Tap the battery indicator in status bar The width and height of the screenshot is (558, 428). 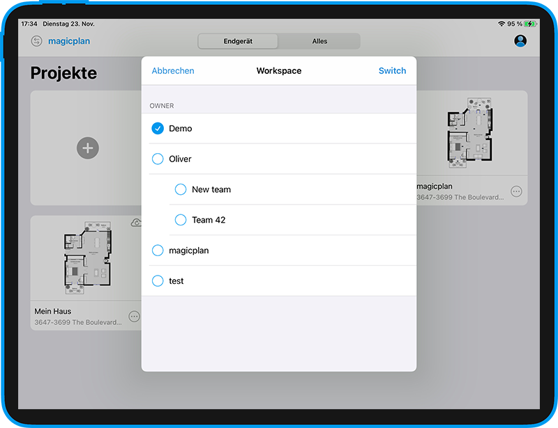[x=533, y=24]
